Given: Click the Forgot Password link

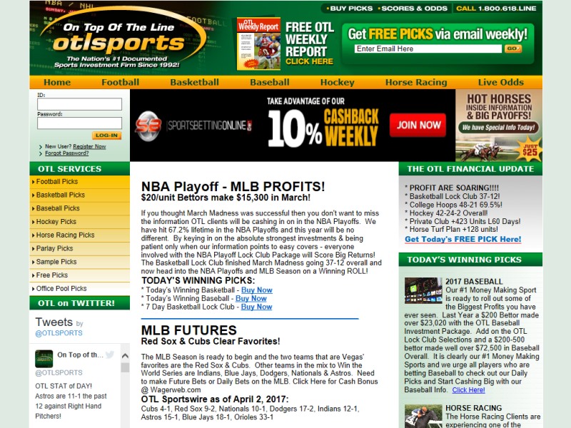Looking at the screenshot, I should [66, 153].
